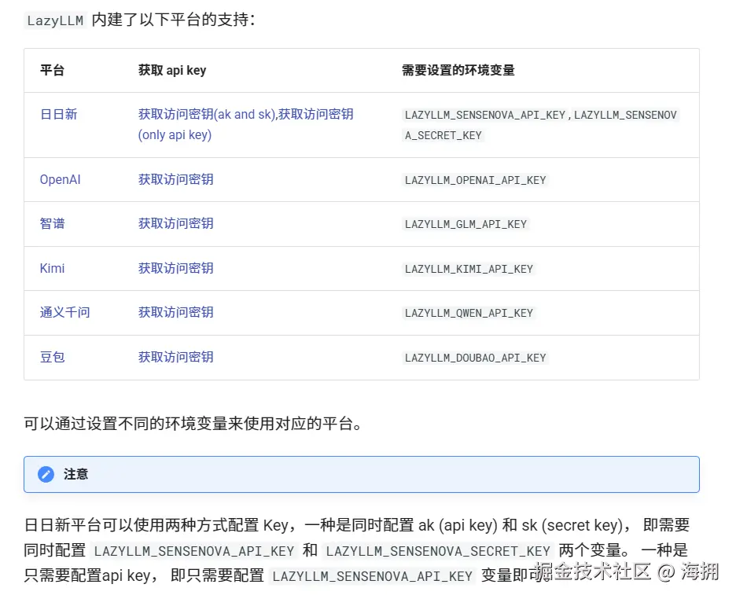This screenshot has height=599, width=736.
Task: Select LAZYLLM_OPENAI_API_KEY code text
Action: pyautogui.click(x=476, y=180)
